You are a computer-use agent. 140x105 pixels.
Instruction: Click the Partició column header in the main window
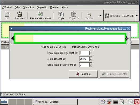coord(5,42)
